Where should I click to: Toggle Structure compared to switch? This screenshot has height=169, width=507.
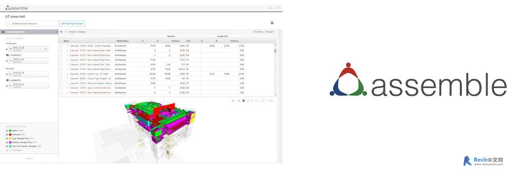pos(8,80)
